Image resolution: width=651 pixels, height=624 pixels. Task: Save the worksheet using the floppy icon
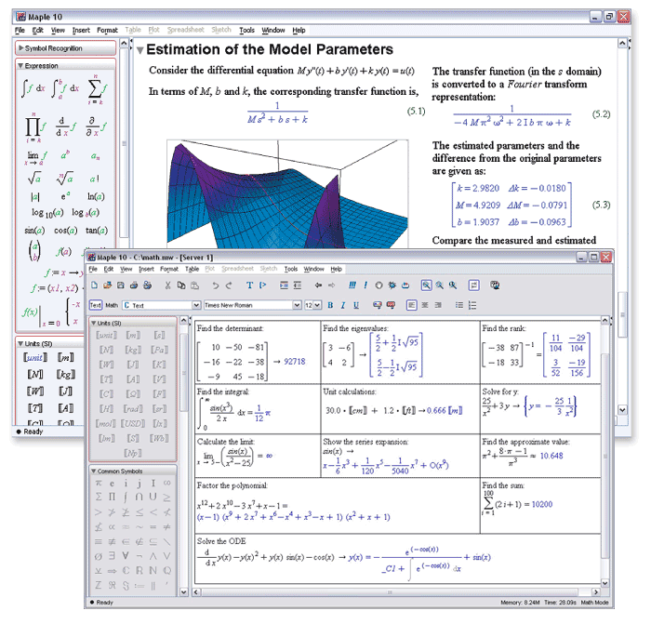[x=120, y=285]
